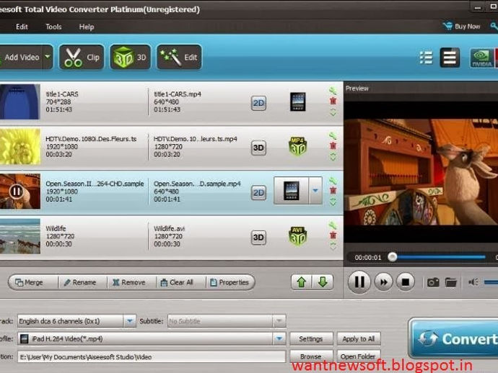This screenshot has width=498, height=373.
Task: Click the green settings wrench on the Wildlife row
Action: click(x=333, y=225)
